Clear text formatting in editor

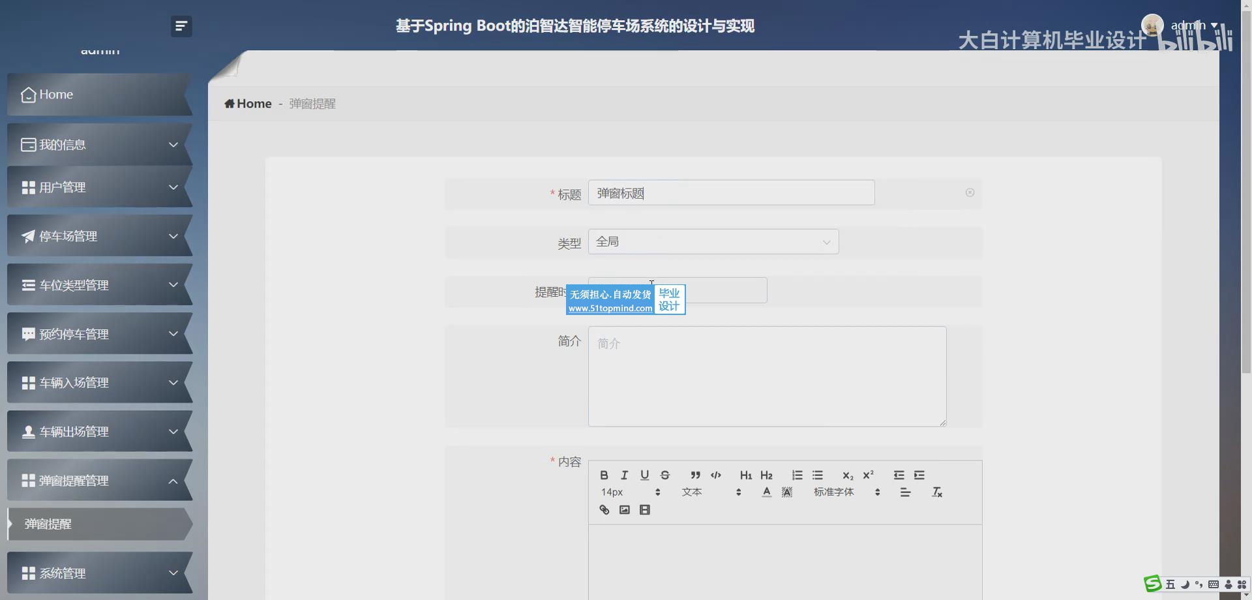click(937, 492)
